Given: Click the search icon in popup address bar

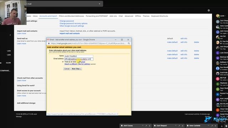Looking at the screenshot, I should 129,43.
